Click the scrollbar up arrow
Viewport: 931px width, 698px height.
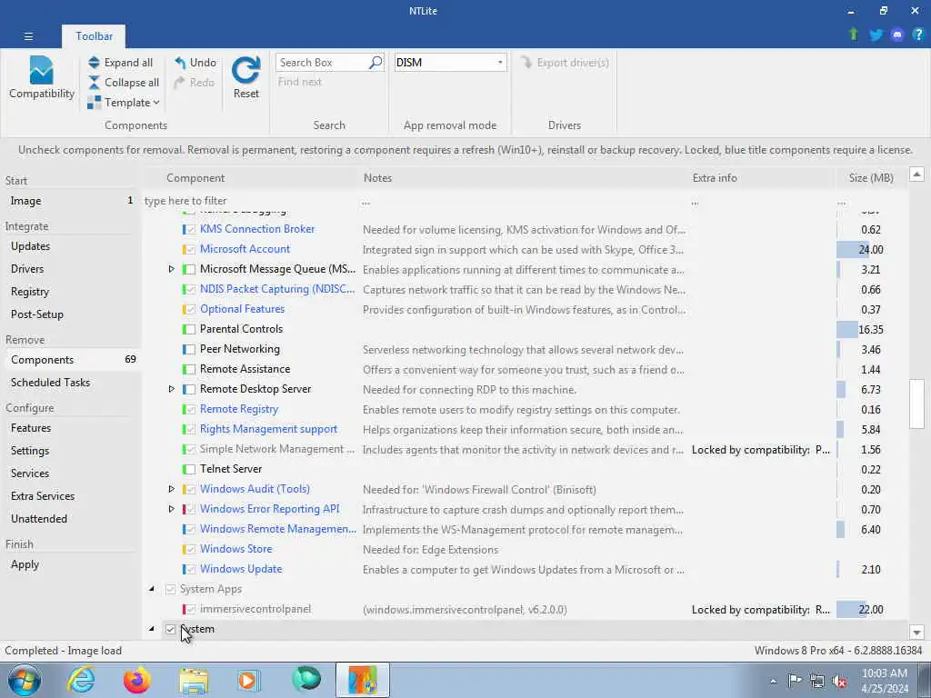point(916,174)
